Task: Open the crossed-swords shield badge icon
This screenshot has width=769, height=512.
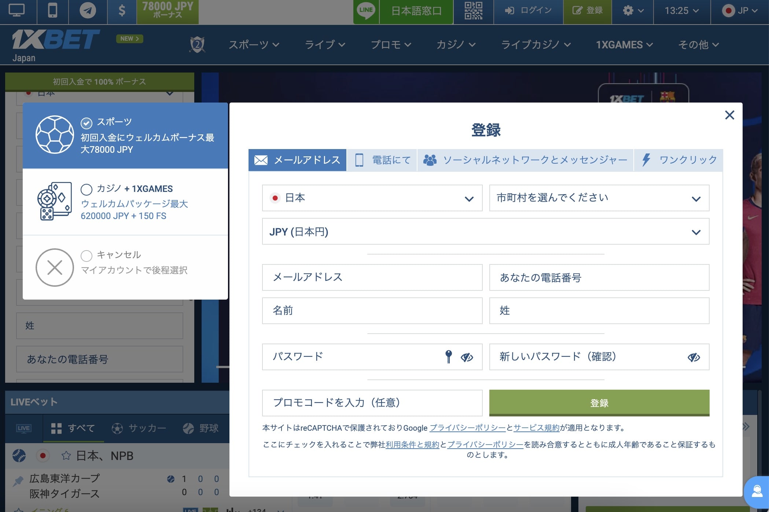Action: click(x=197, y=45)
